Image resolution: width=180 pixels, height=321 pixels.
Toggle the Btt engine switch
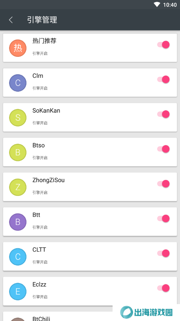tap(163, 219)
